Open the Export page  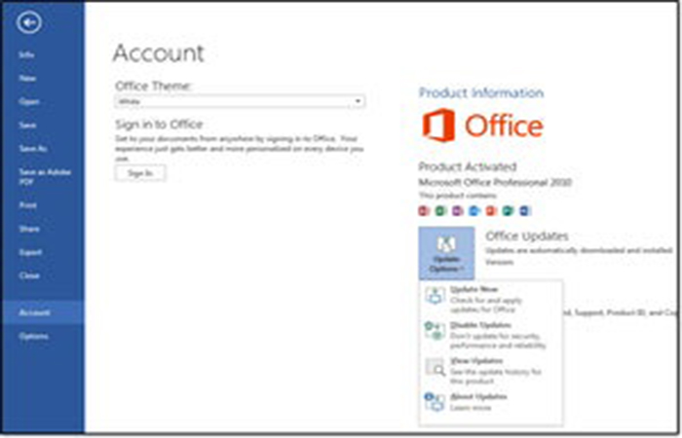(x=30, y=252)
